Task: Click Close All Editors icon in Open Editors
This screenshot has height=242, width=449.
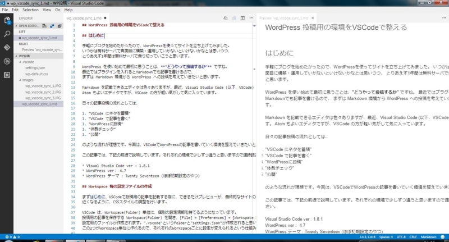Action: (59, 26)
